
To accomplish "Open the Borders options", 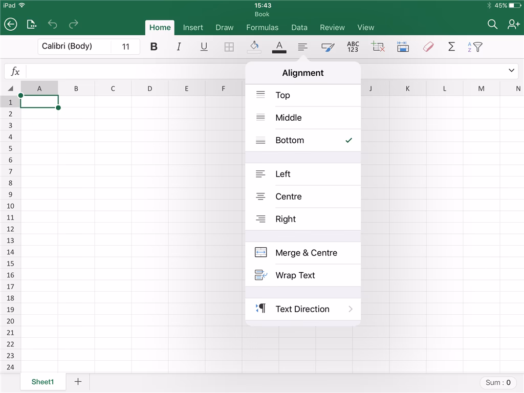I will tap(228, 46).
